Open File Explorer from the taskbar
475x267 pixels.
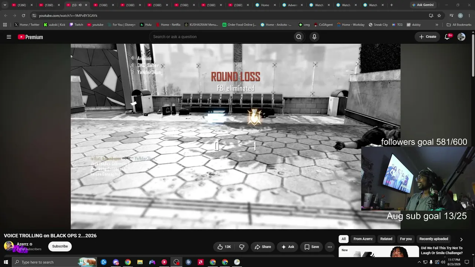click(x=140, y=262)
